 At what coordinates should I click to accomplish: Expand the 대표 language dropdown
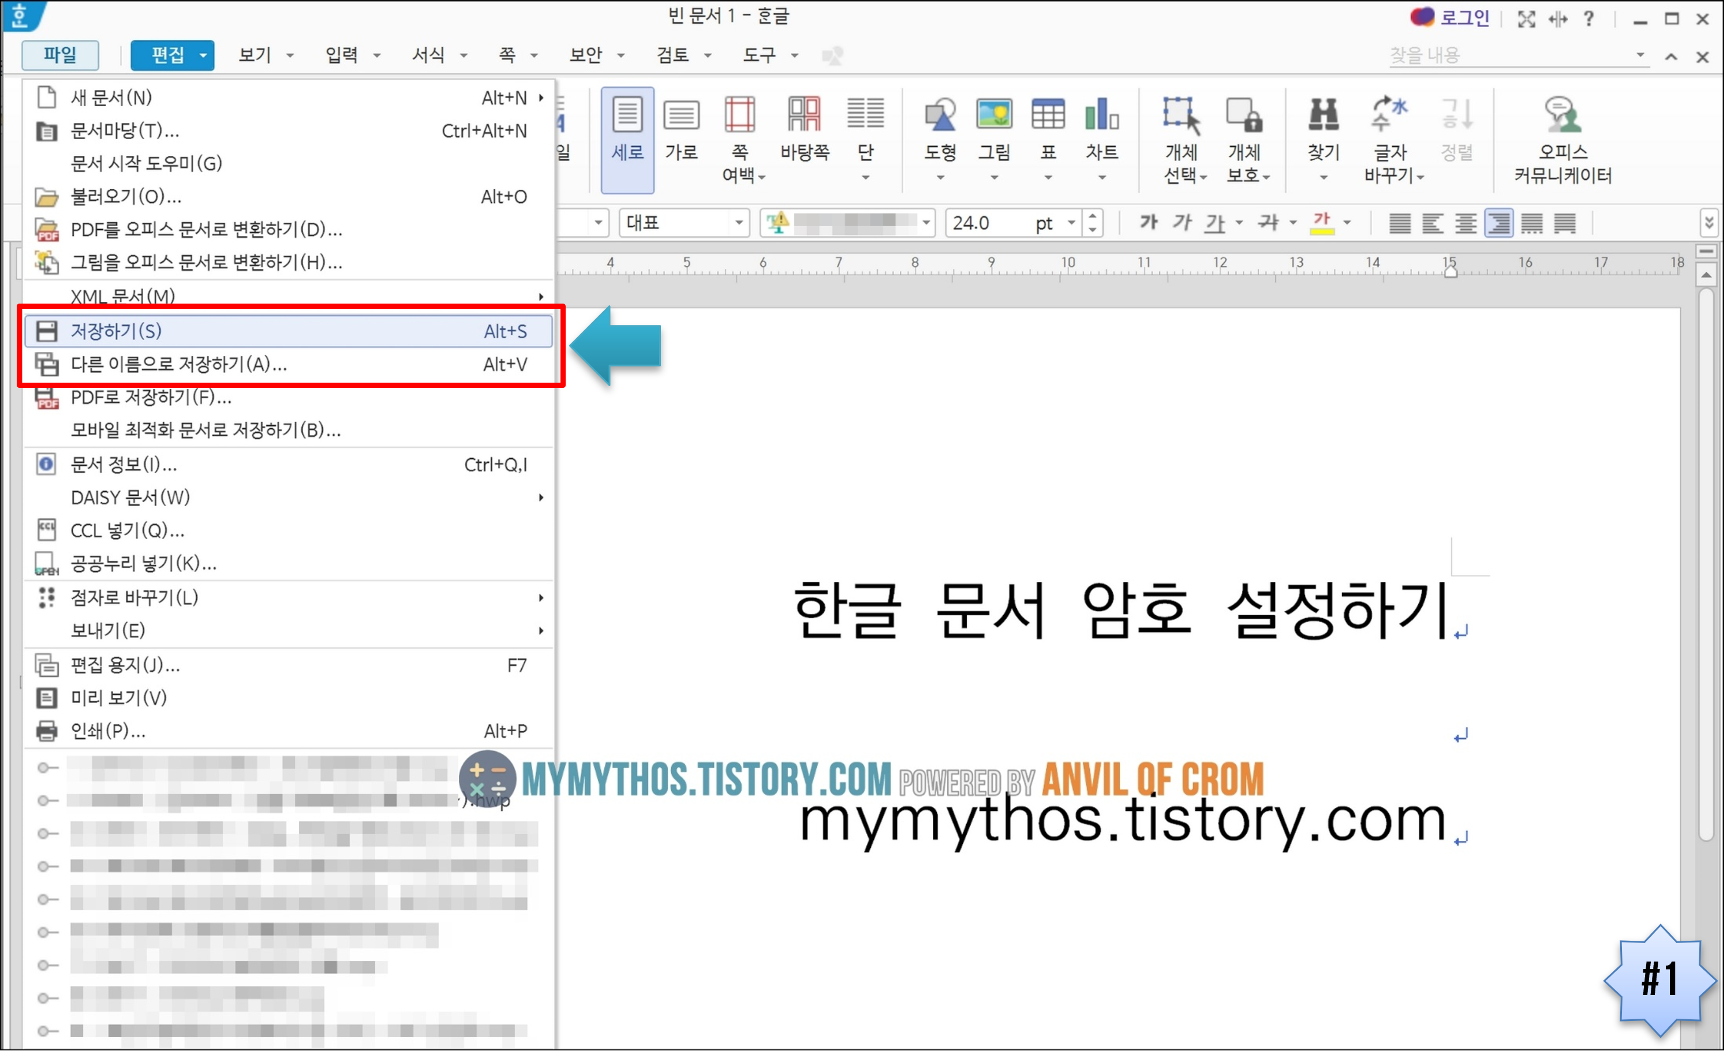739,223
